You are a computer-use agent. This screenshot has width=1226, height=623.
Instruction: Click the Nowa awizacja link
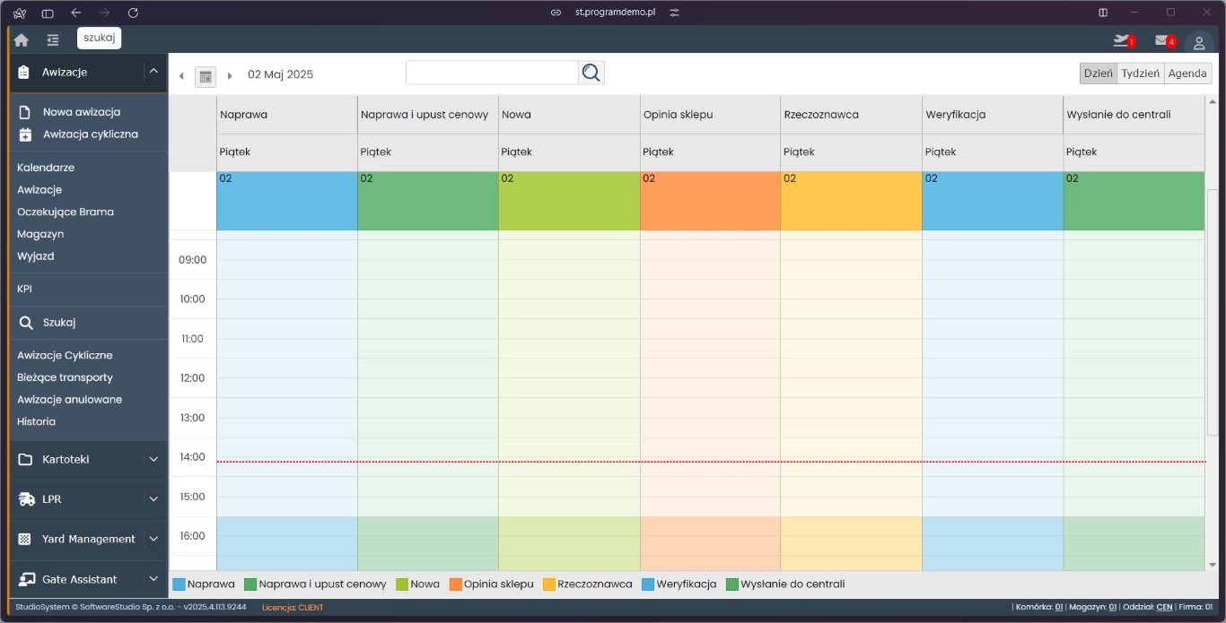tap(82, 112)
